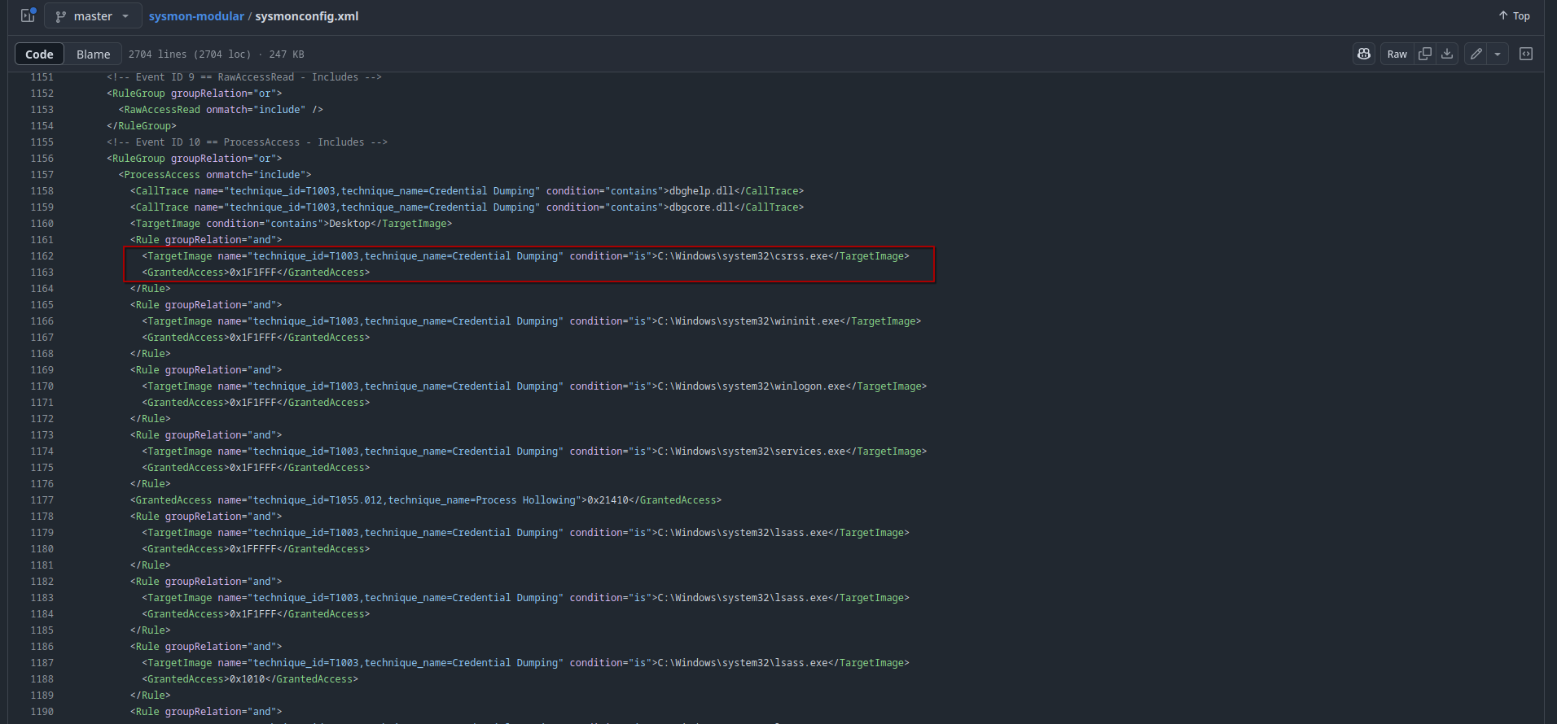The image size is (1557, 724).
Task: Expand the file tree side panel icon
Action: [28, 15]
